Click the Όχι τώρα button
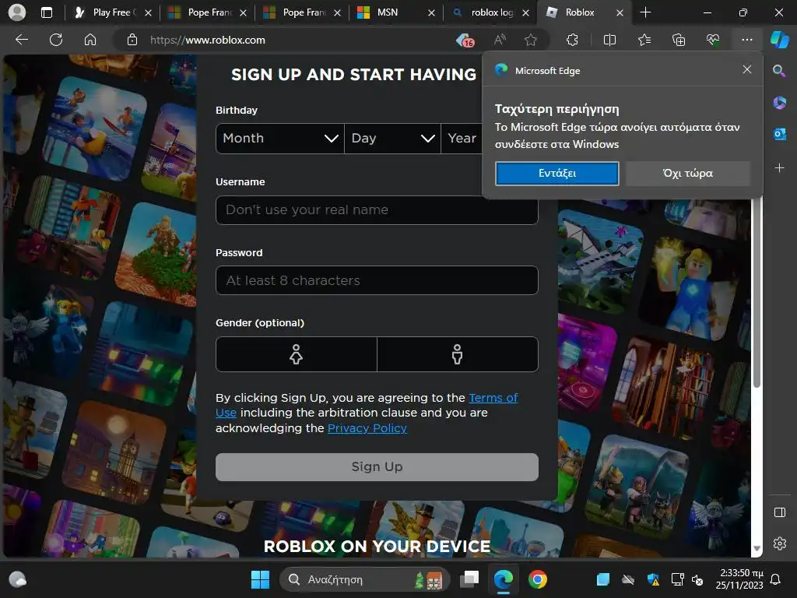Screen dimensions: 797x598 [x=688, y=174]
